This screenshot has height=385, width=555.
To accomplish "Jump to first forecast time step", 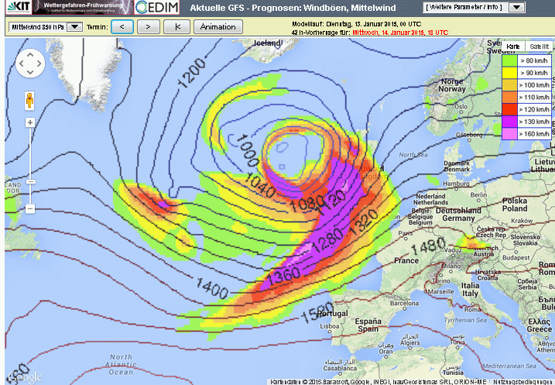I will point(177,26).
